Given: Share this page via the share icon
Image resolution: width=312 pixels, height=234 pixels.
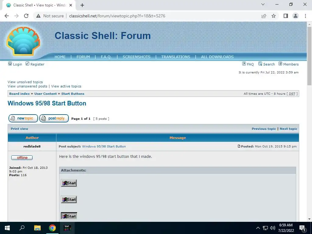Looking at the screenshot, I should pyautogui.click(x=264, y=16).
